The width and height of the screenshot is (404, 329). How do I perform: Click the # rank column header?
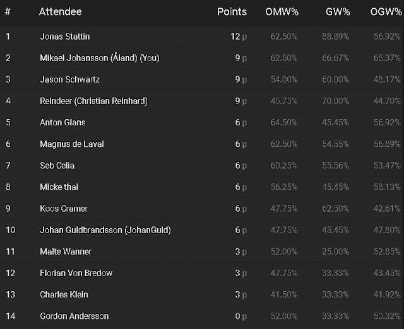tap(8, 12)
